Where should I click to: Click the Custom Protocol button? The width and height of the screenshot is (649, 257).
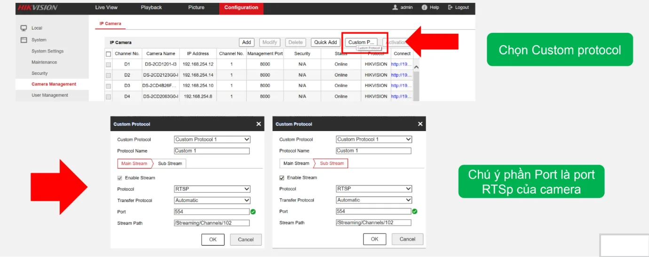pyautogui.click(x=361, y=42)
